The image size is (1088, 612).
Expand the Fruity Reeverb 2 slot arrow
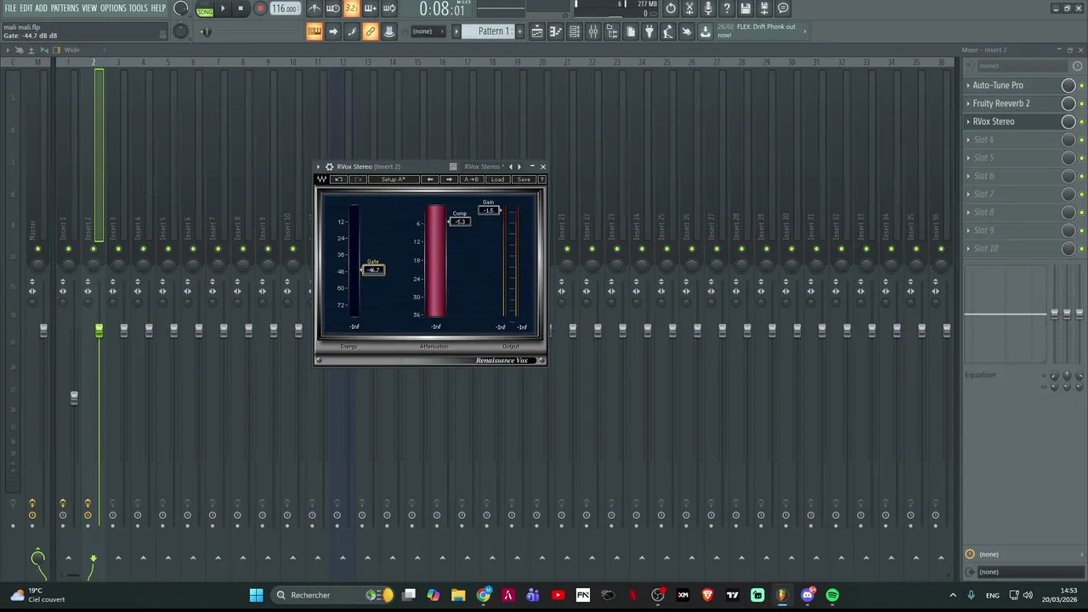click(968, 104)
